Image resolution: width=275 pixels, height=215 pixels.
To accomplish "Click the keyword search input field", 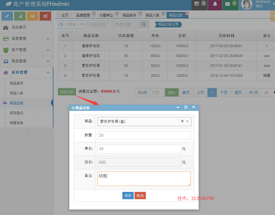I will (x=73, y=24).
